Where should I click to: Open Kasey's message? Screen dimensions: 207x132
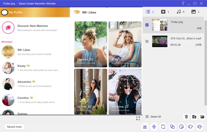[x=35, y=68]
